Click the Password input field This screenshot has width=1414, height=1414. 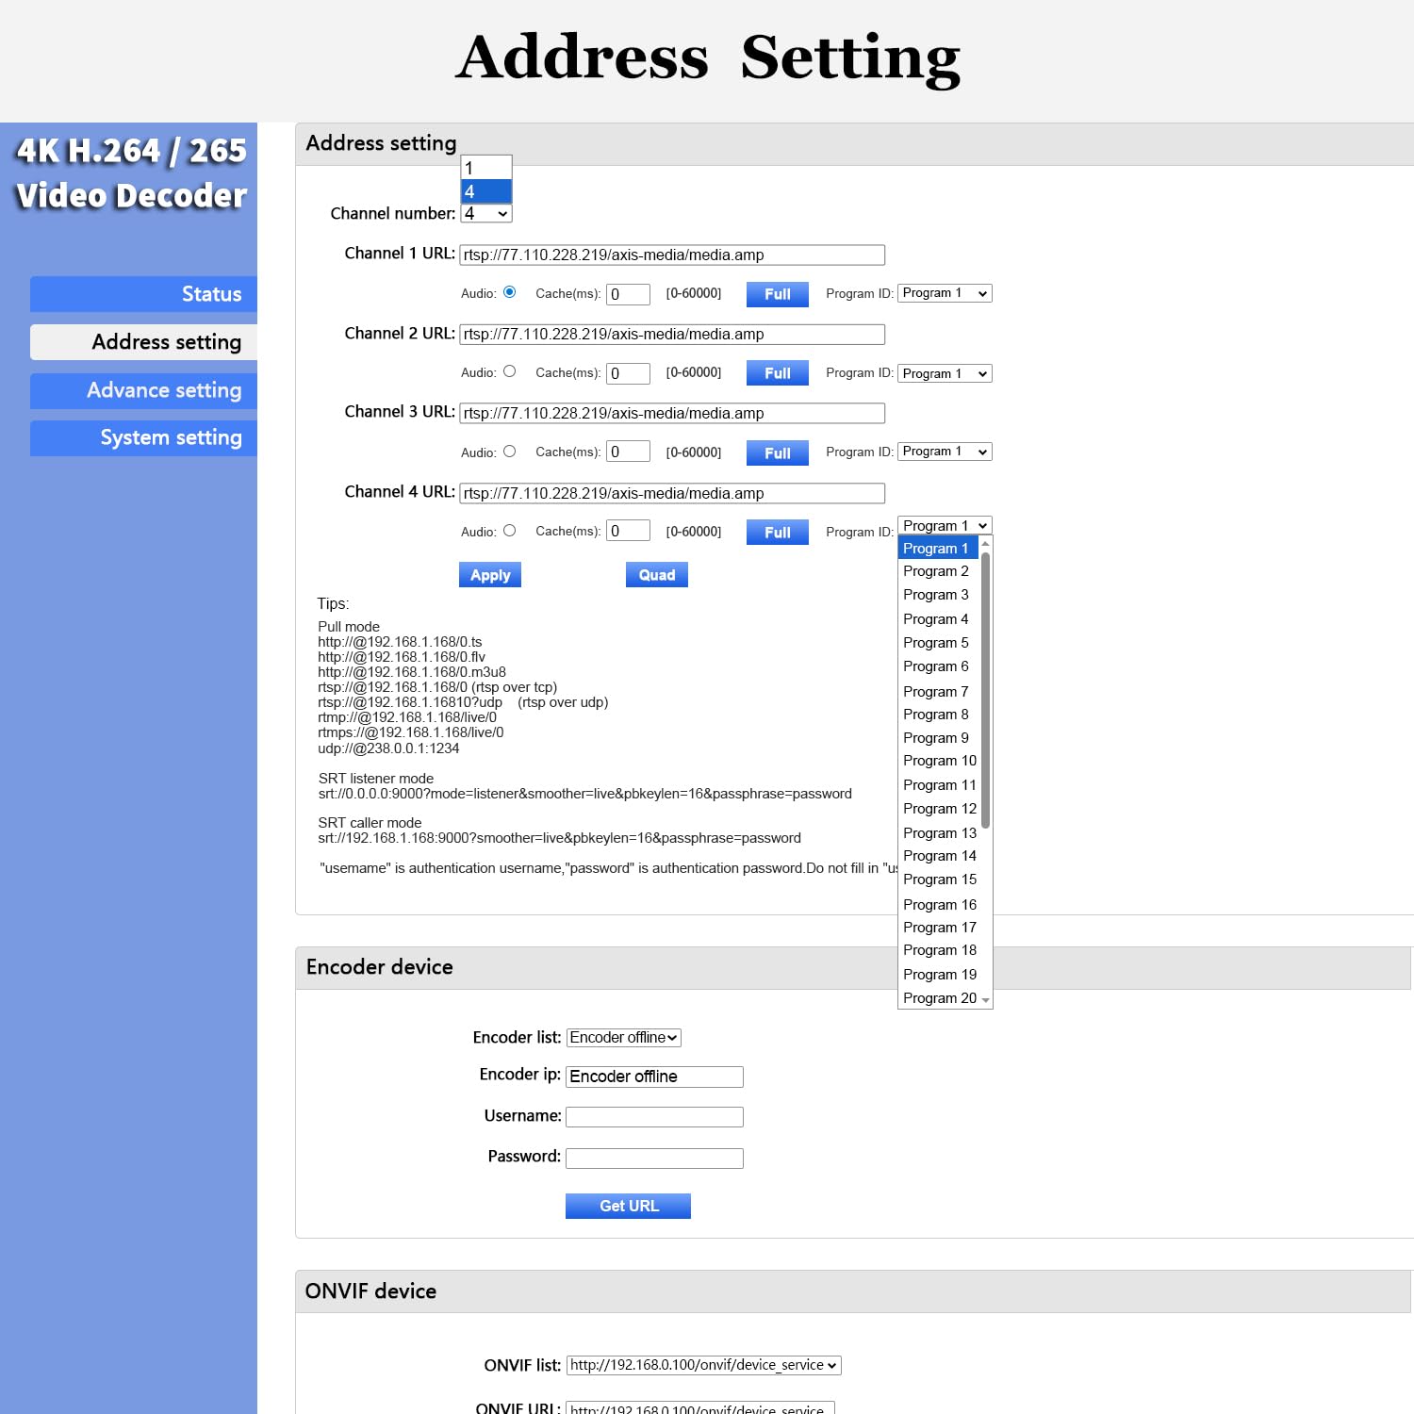[x=653, y=1158]
